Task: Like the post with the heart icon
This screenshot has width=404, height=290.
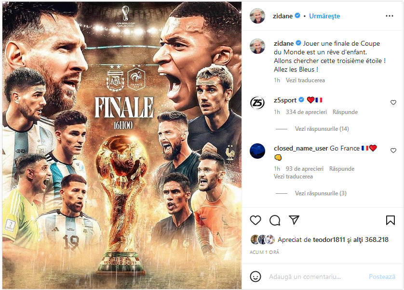Action: click(x=256, y=220)
